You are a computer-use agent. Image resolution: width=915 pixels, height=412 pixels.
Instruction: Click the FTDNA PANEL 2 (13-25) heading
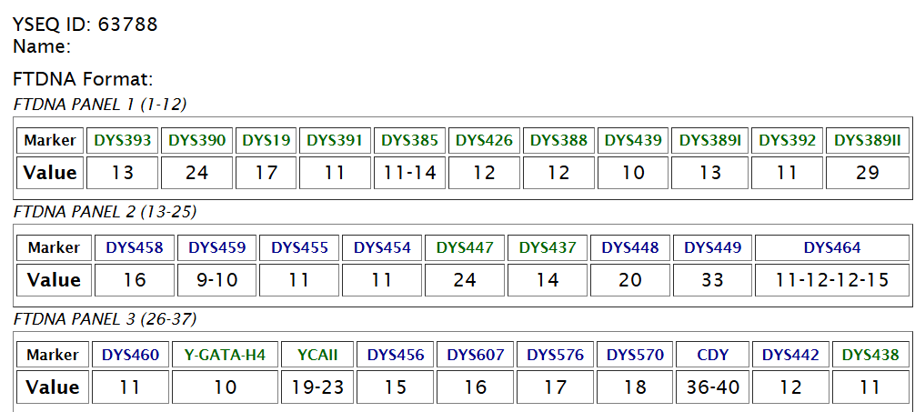pyautogui.click(x=105, y=212)
